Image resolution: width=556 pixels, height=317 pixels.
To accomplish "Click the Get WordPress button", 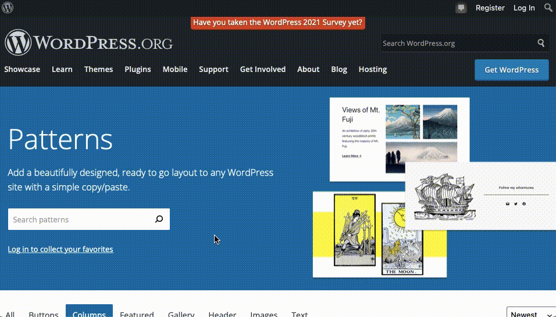I will tap(511, 70).
